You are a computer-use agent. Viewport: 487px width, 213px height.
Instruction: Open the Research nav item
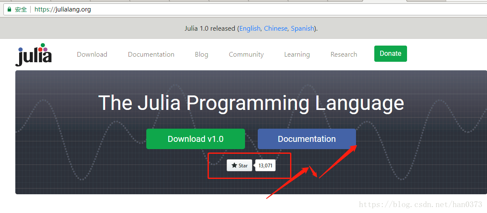tap(344, 55)
